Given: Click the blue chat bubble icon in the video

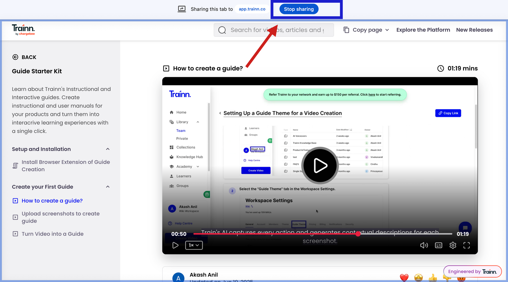Looking at the screenshot, I should point(465,228).
